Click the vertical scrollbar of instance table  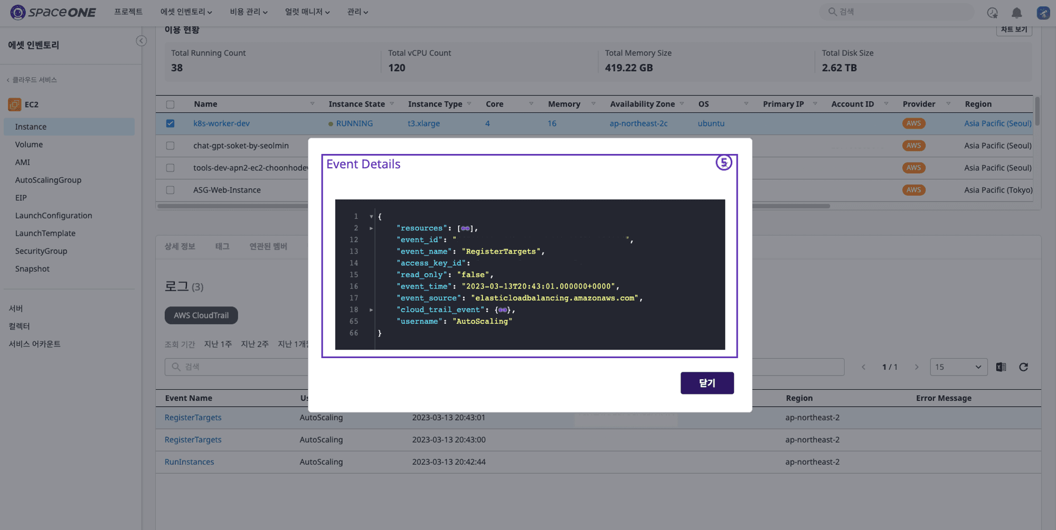(1037, 111)
